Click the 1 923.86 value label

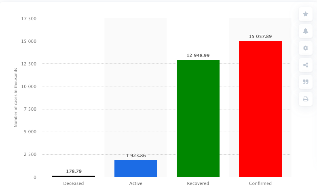pyautogui.click(x=136, y=155)
